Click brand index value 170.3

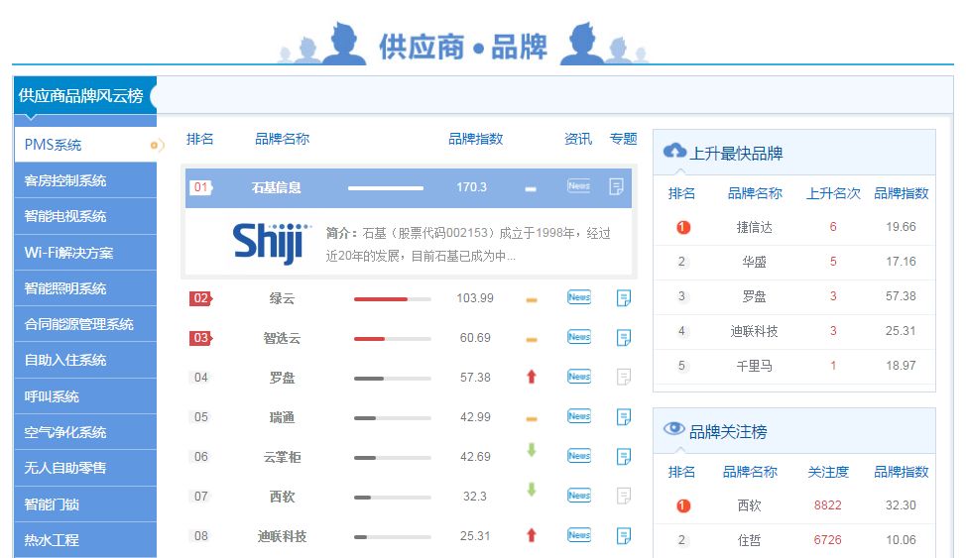[x=471, y=186]
